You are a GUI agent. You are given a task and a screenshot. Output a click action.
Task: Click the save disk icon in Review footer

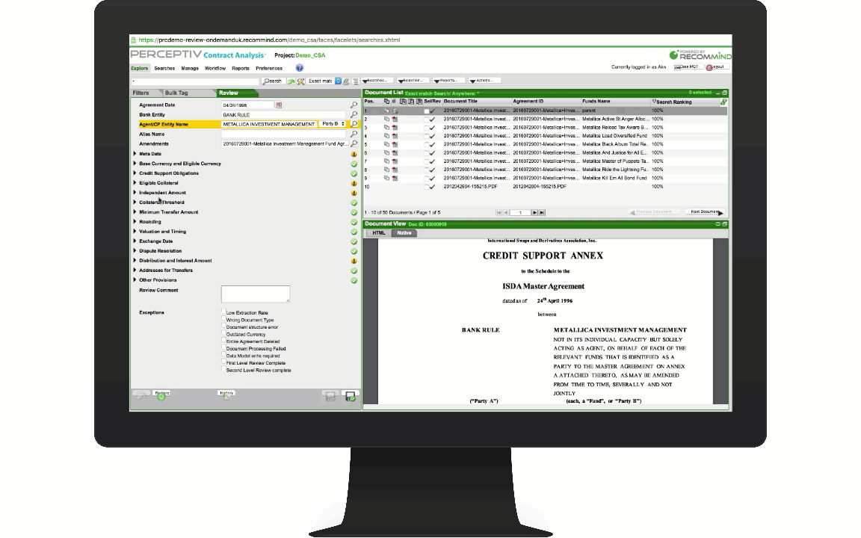(330, 396)
